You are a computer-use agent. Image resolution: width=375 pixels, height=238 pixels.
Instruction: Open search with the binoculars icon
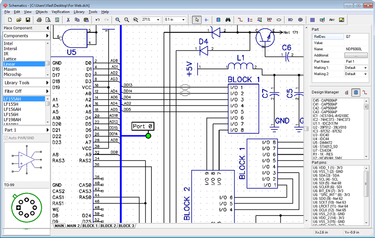[228, 20]
